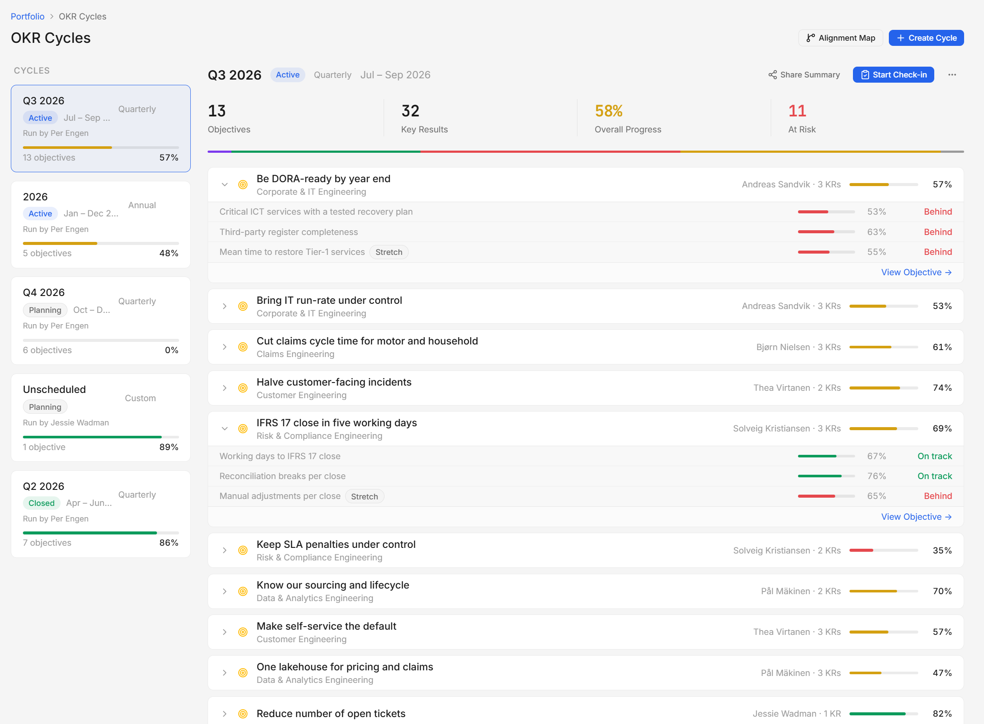Collapse IFRS 17 close in five working days
This screenshot has width=984, height=724.
point(224,428)
